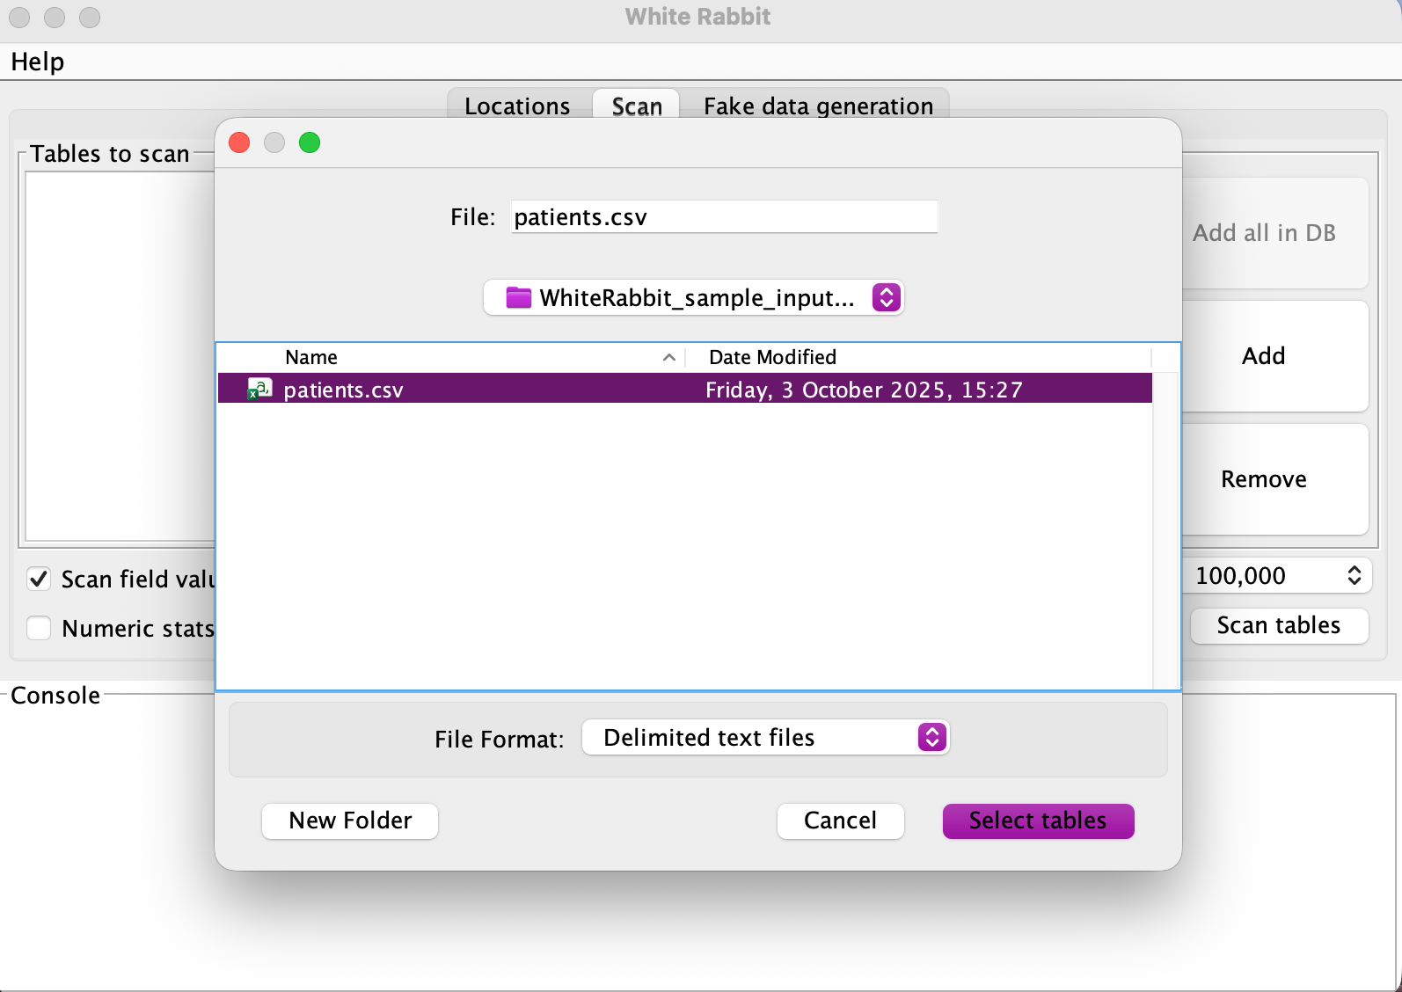Open the Fake data generation tab
Image resolution: width=1402 pixels, height=992 pixels.
click(818, 106)
